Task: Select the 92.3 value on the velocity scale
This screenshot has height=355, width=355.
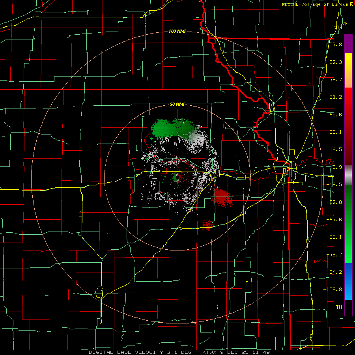Action: tap(336, 62)
